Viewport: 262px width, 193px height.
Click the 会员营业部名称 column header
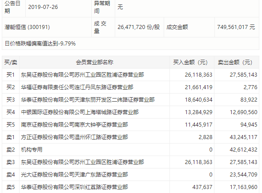click(x=95, y=62)
